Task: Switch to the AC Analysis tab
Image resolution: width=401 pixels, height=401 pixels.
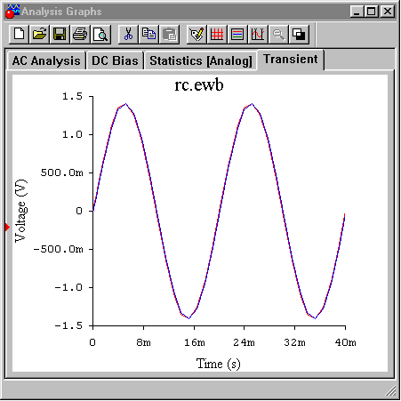Action: pyautogui.click(x=46, y=60)
